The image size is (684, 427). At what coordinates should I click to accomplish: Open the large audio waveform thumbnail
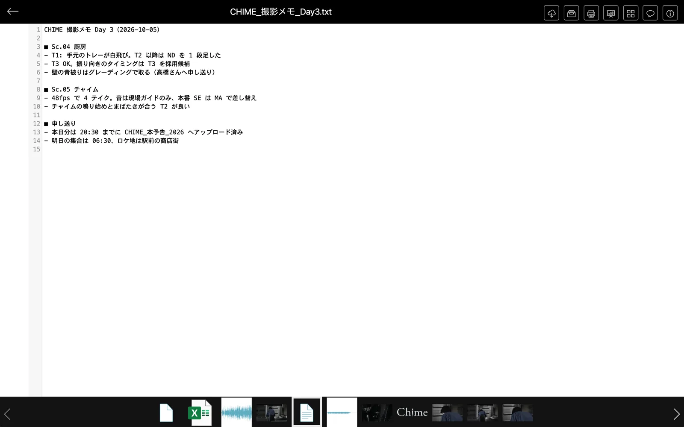pyautogui.click(x=236, y=412)
